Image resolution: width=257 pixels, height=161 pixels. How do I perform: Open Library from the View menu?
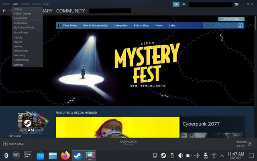[x=18, y=9]
